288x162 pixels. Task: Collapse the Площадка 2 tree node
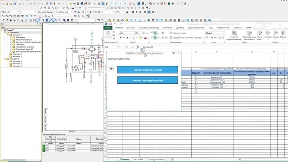[5, 59]
